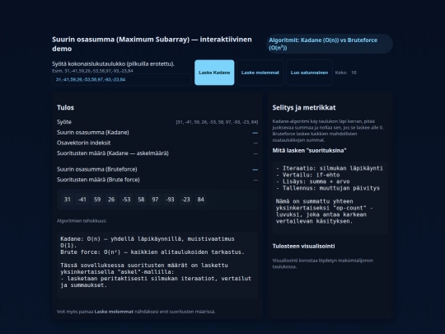Select array cell 97
Image resolution: width=445 pixels, height=334 pixels.
pos(155,200)
